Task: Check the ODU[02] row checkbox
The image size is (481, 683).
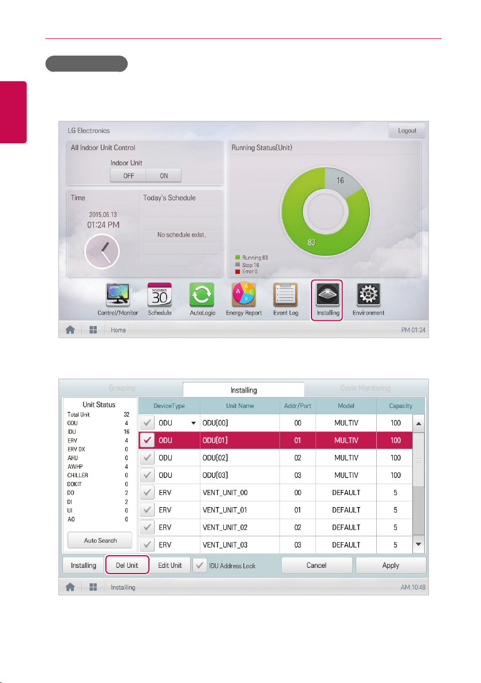Action: pos(148,457)
